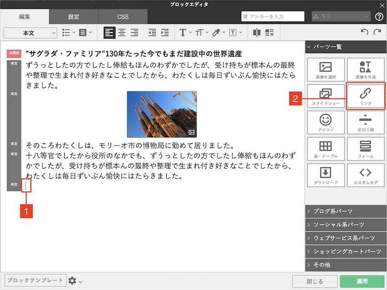Center-align the text
Image resolution: width=387 pixels, height=290 pixels.
coord(122,33)
